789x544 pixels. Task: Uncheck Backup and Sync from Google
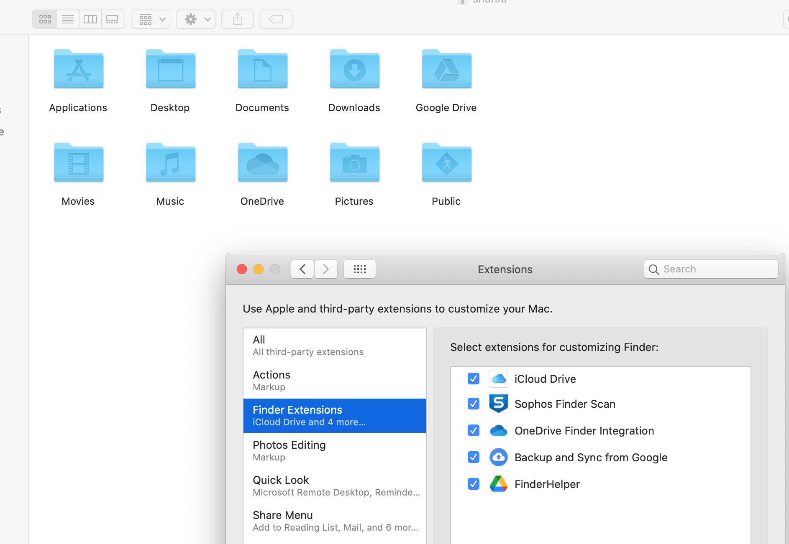(474, 457)
